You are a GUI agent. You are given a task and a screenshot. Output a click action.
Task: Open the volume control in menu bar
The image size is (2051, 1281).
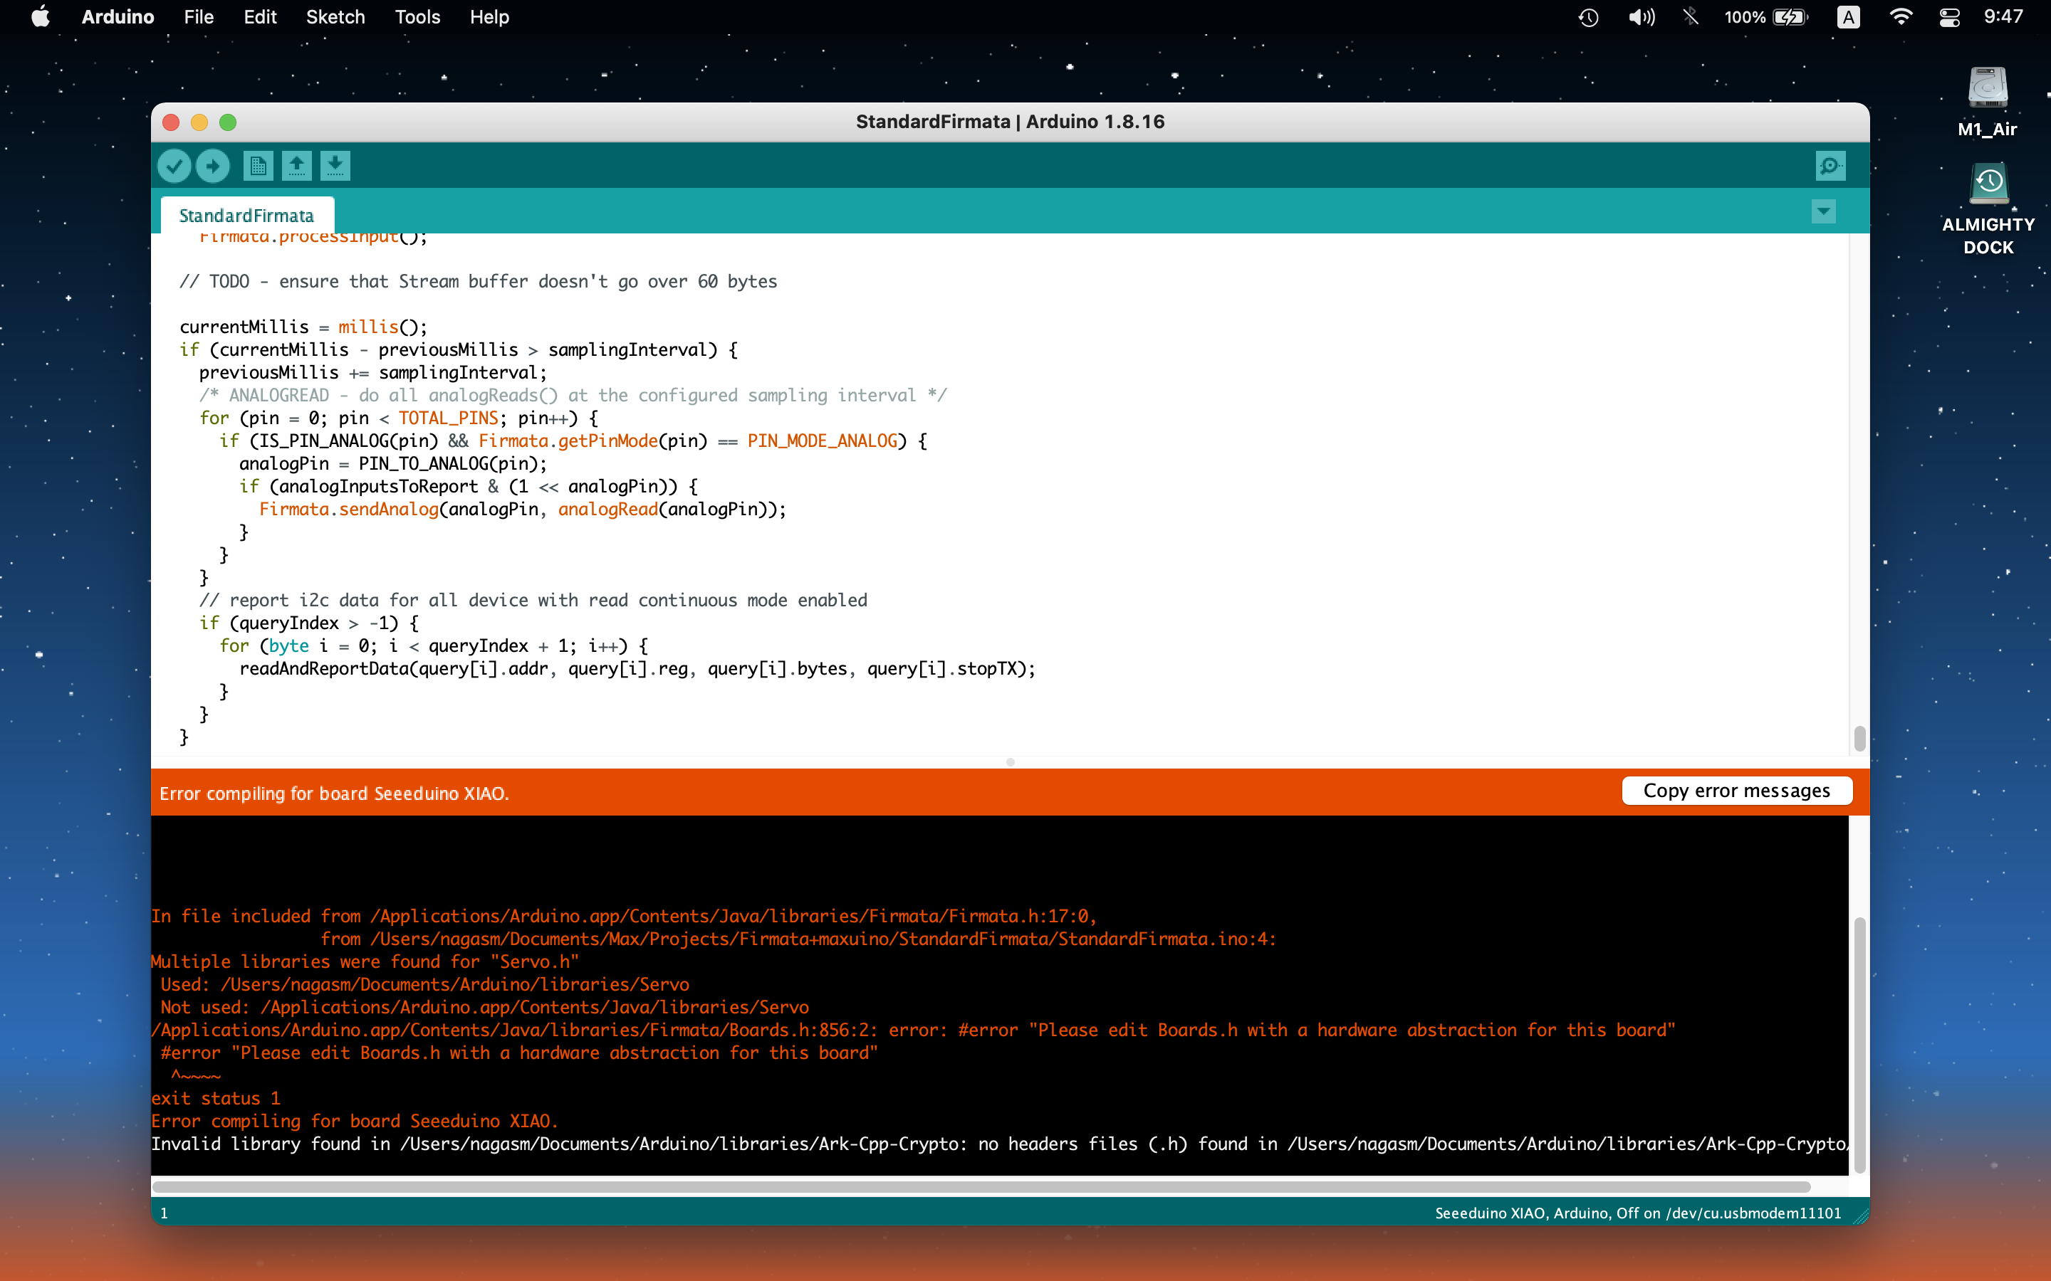coord(1641,17)
